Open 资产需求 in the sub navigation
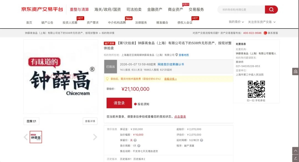 [x=93, y=23]
